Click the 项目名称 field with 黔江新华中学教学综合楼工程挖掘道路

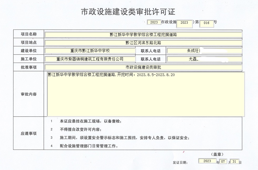(x=143, y=34)
